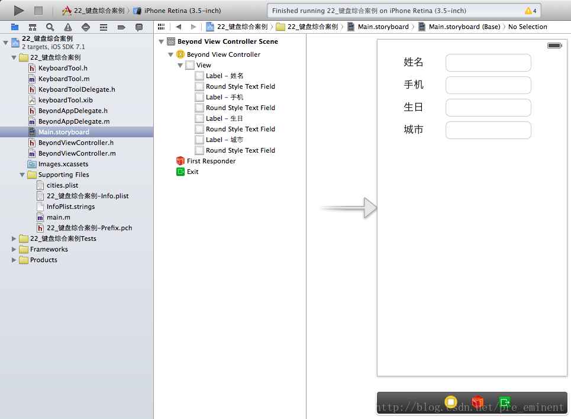Click the project name in the jump bar
The width and height of the screenshot is (571, 419).
(x=237, y=27)
